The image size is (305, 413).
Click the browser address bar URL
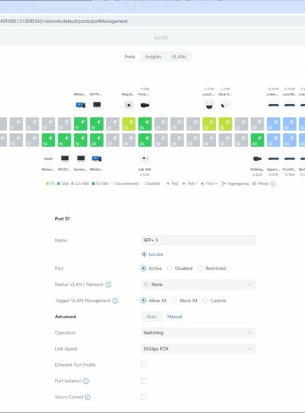(64, 21)
